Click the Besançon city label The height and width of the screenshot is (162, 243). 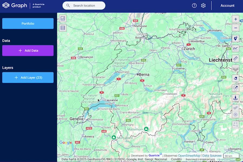[x=87, y=57]
